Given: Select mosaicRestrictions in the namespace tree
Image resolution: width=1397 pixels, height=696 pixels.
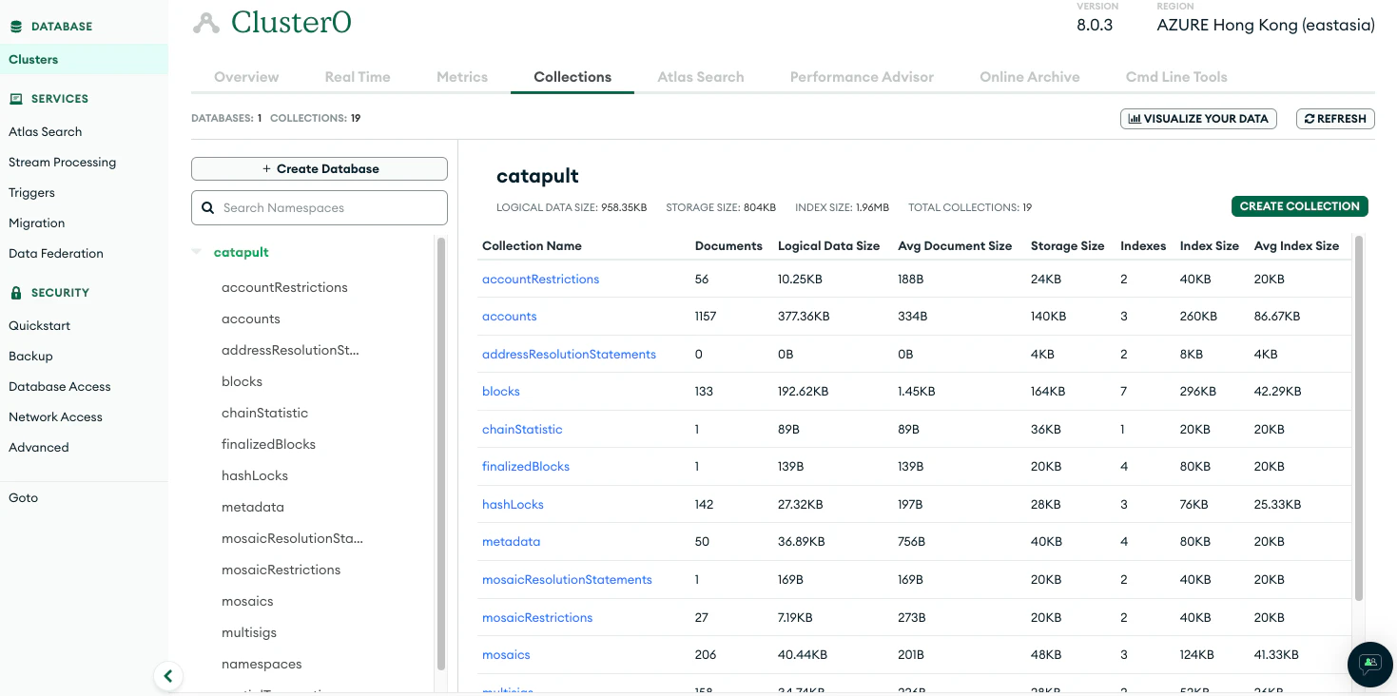Looking at the screenshot, I should (281, 570).
